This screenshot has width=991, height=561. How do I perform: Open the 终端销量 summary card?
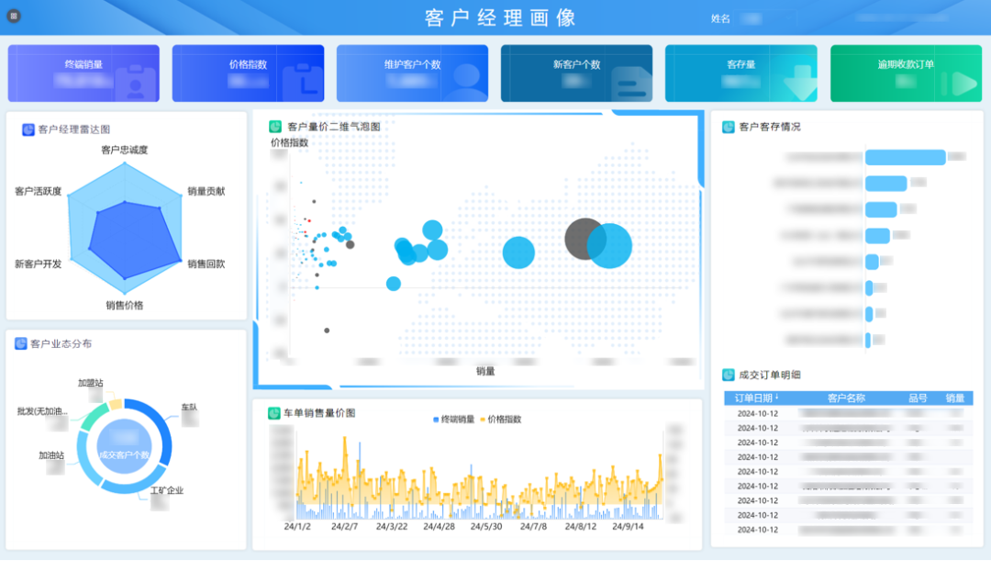pos(84,73)
